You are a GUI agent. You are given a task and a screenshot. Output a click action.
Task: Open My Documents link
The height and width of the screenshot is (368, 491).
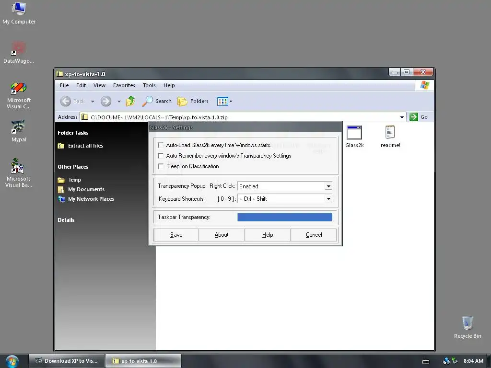pyautogui.click(x=86, y=190)
